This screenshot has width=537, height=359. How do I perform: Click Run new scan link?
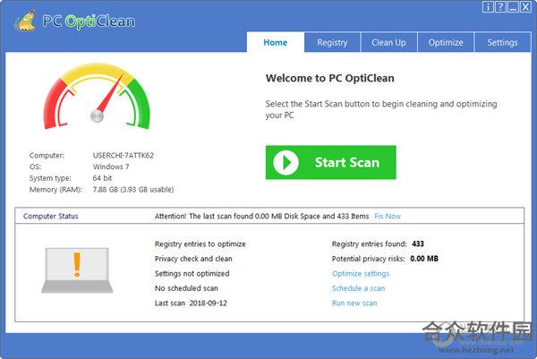point(354,303)
